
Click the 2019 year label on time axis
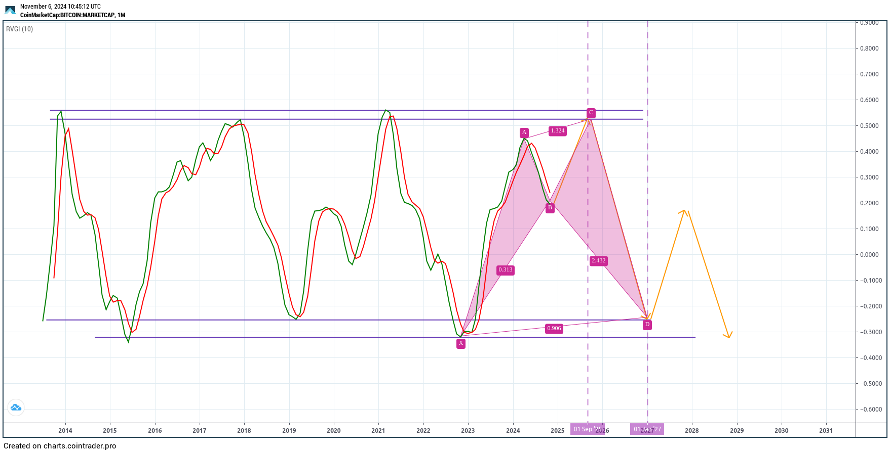(289, 431)
